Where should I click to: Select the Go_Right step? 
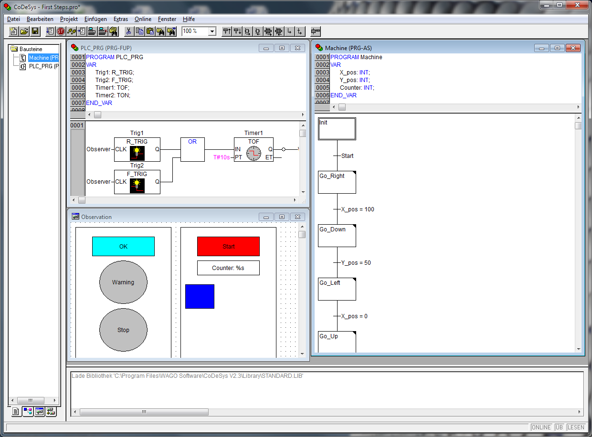click(x=337, y=182)
